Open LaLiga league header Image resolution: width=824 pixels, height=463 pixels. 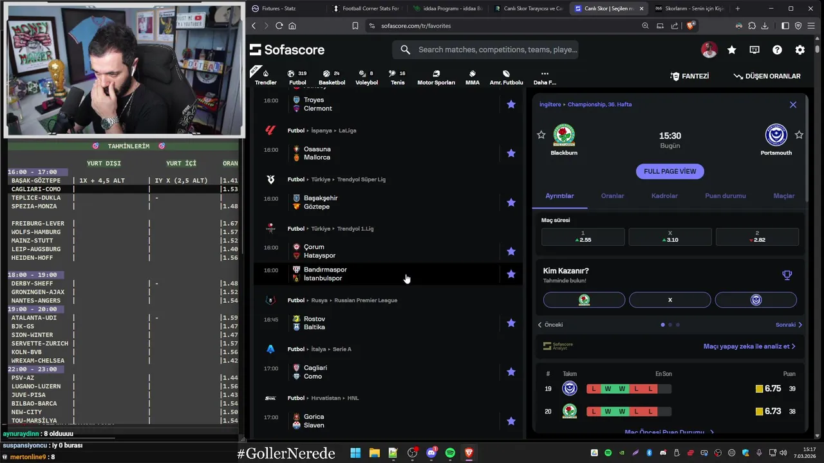coord(347,131)
